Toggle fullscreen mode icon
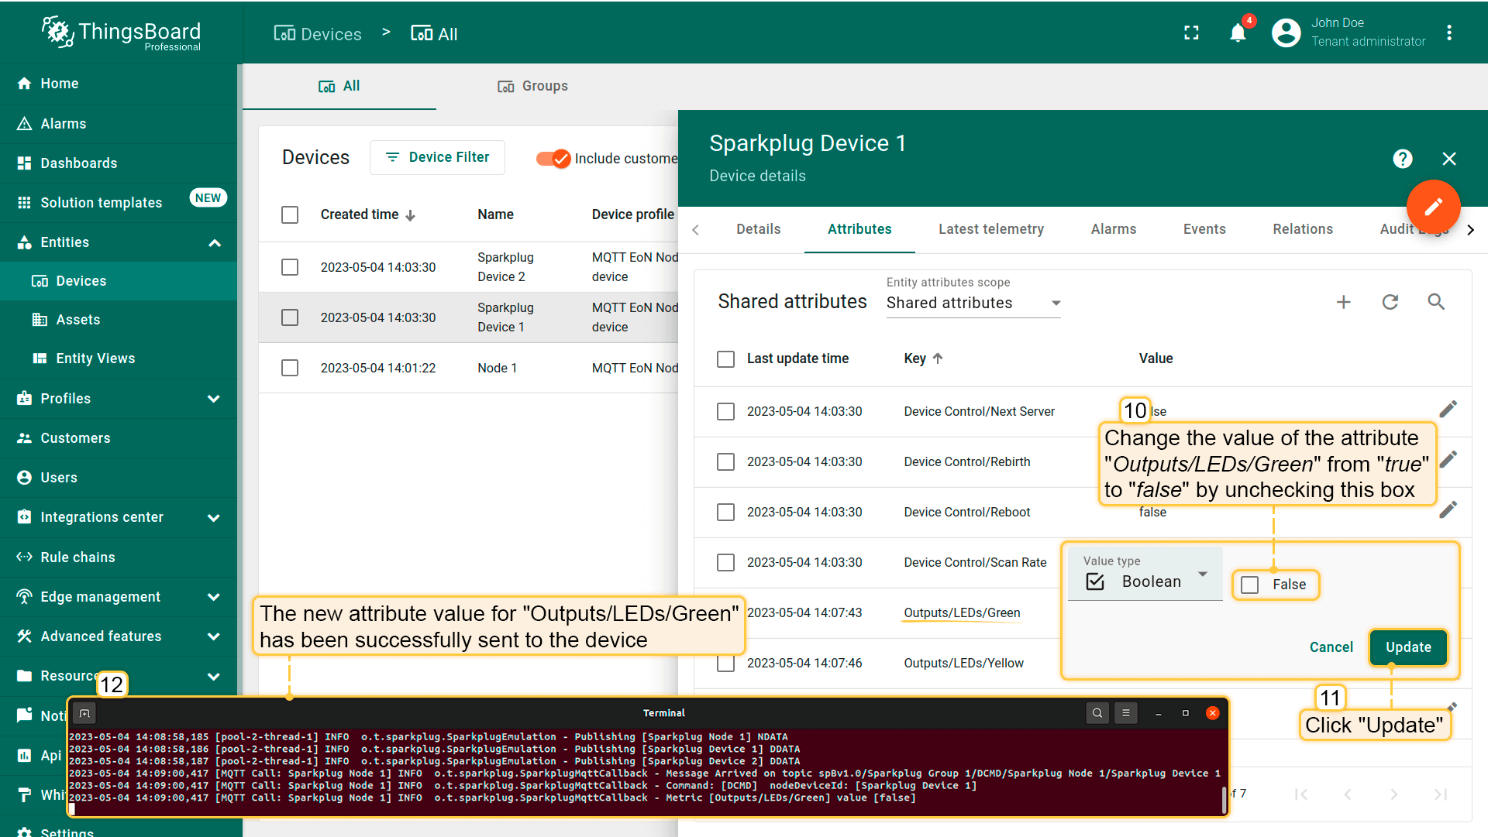 point(1191,33)
